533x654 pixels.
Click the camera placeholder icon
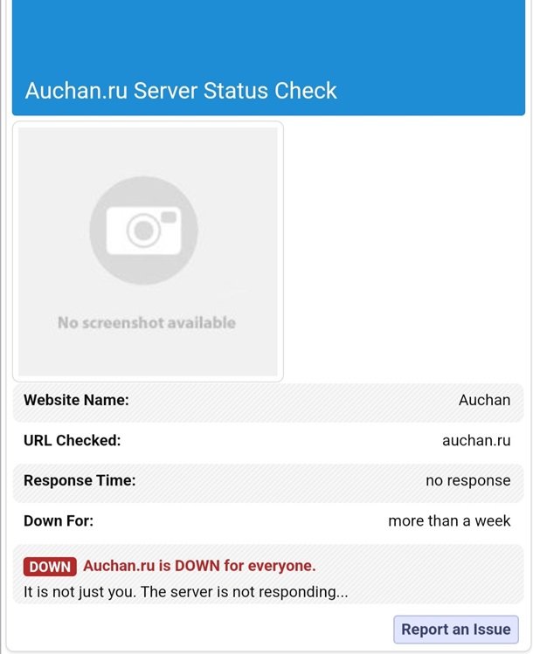pyautogui.click(x=143, y=231)
